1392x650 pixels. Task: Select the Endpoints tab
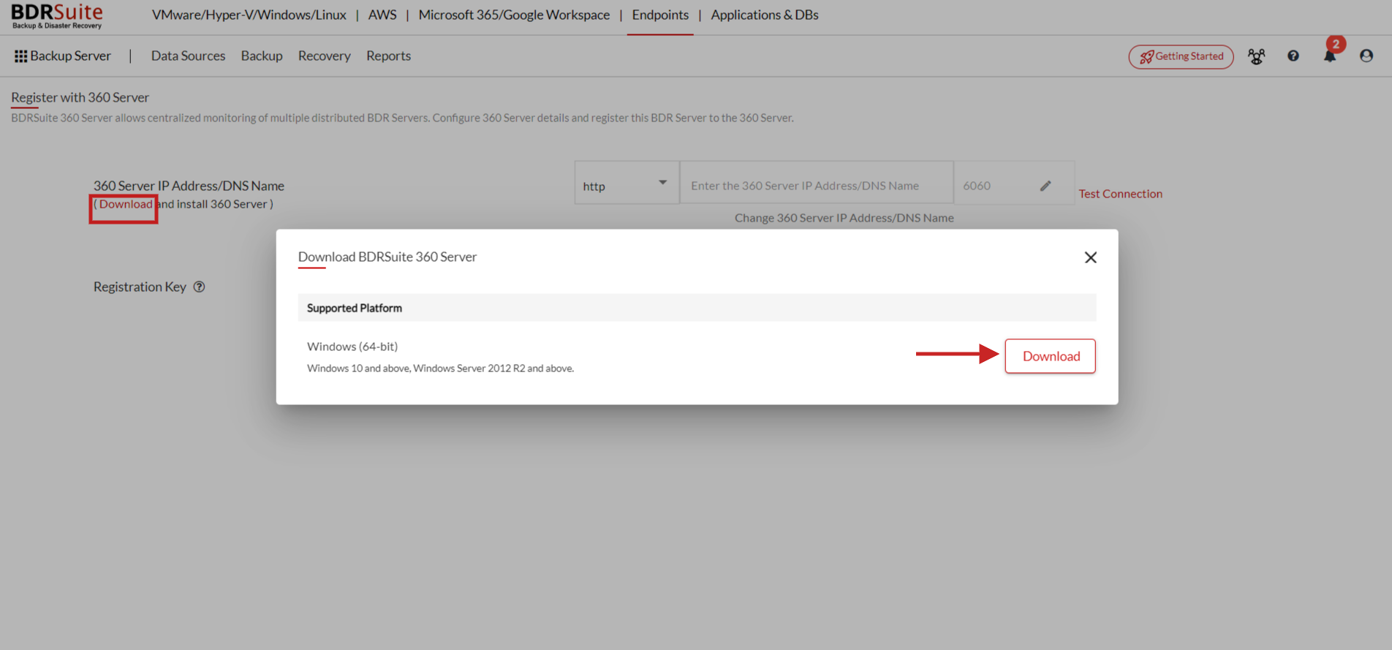click(x=660, y=15)
